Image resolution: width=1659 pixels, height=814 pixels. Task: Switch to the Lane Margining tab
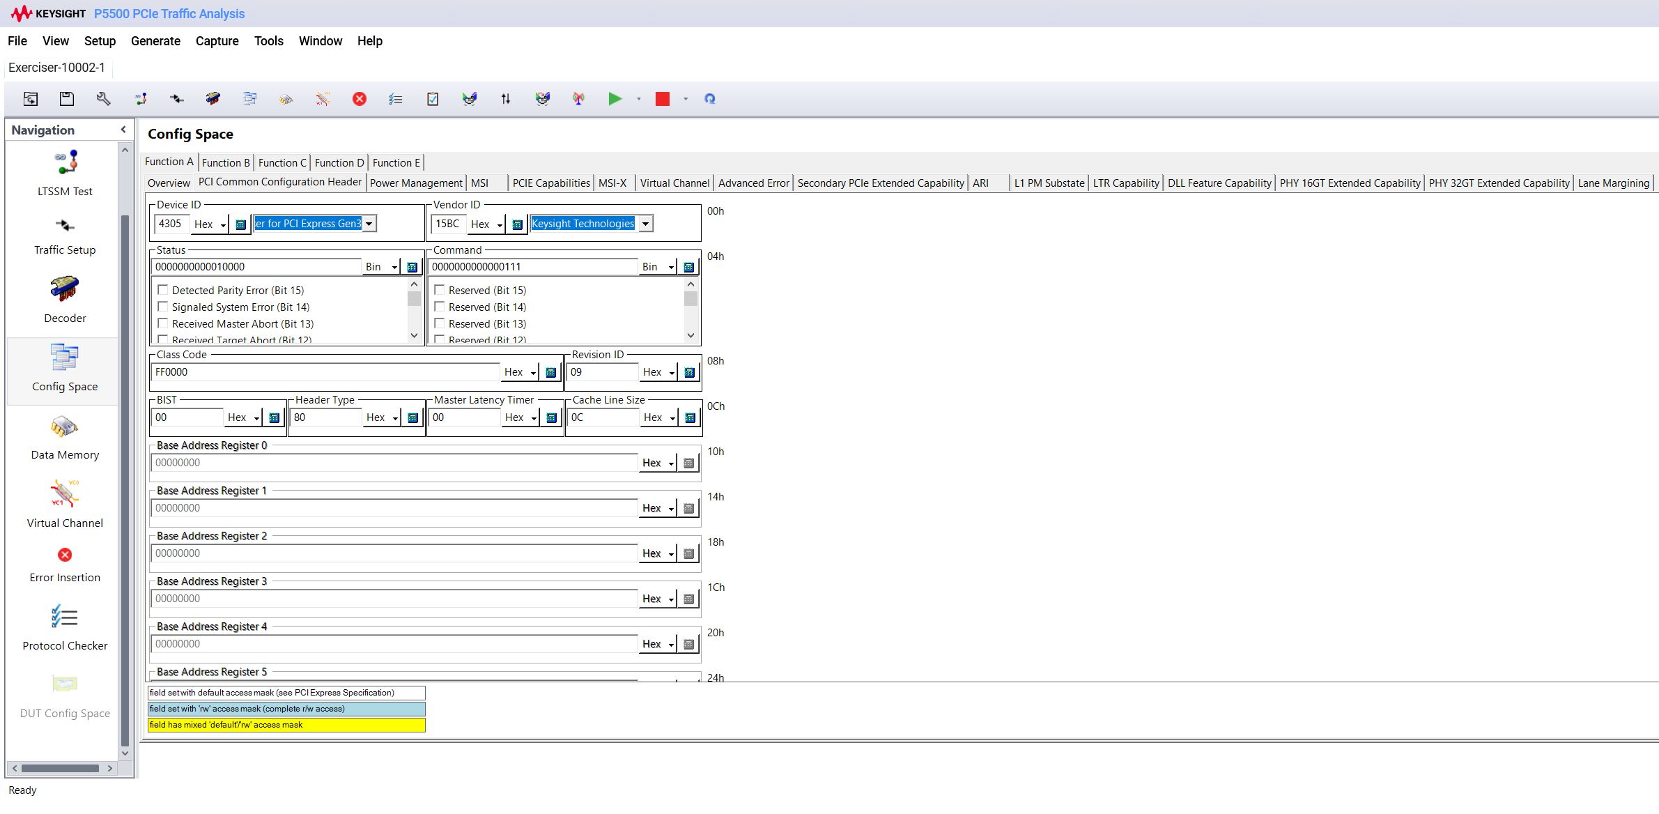coord(1614,183)
